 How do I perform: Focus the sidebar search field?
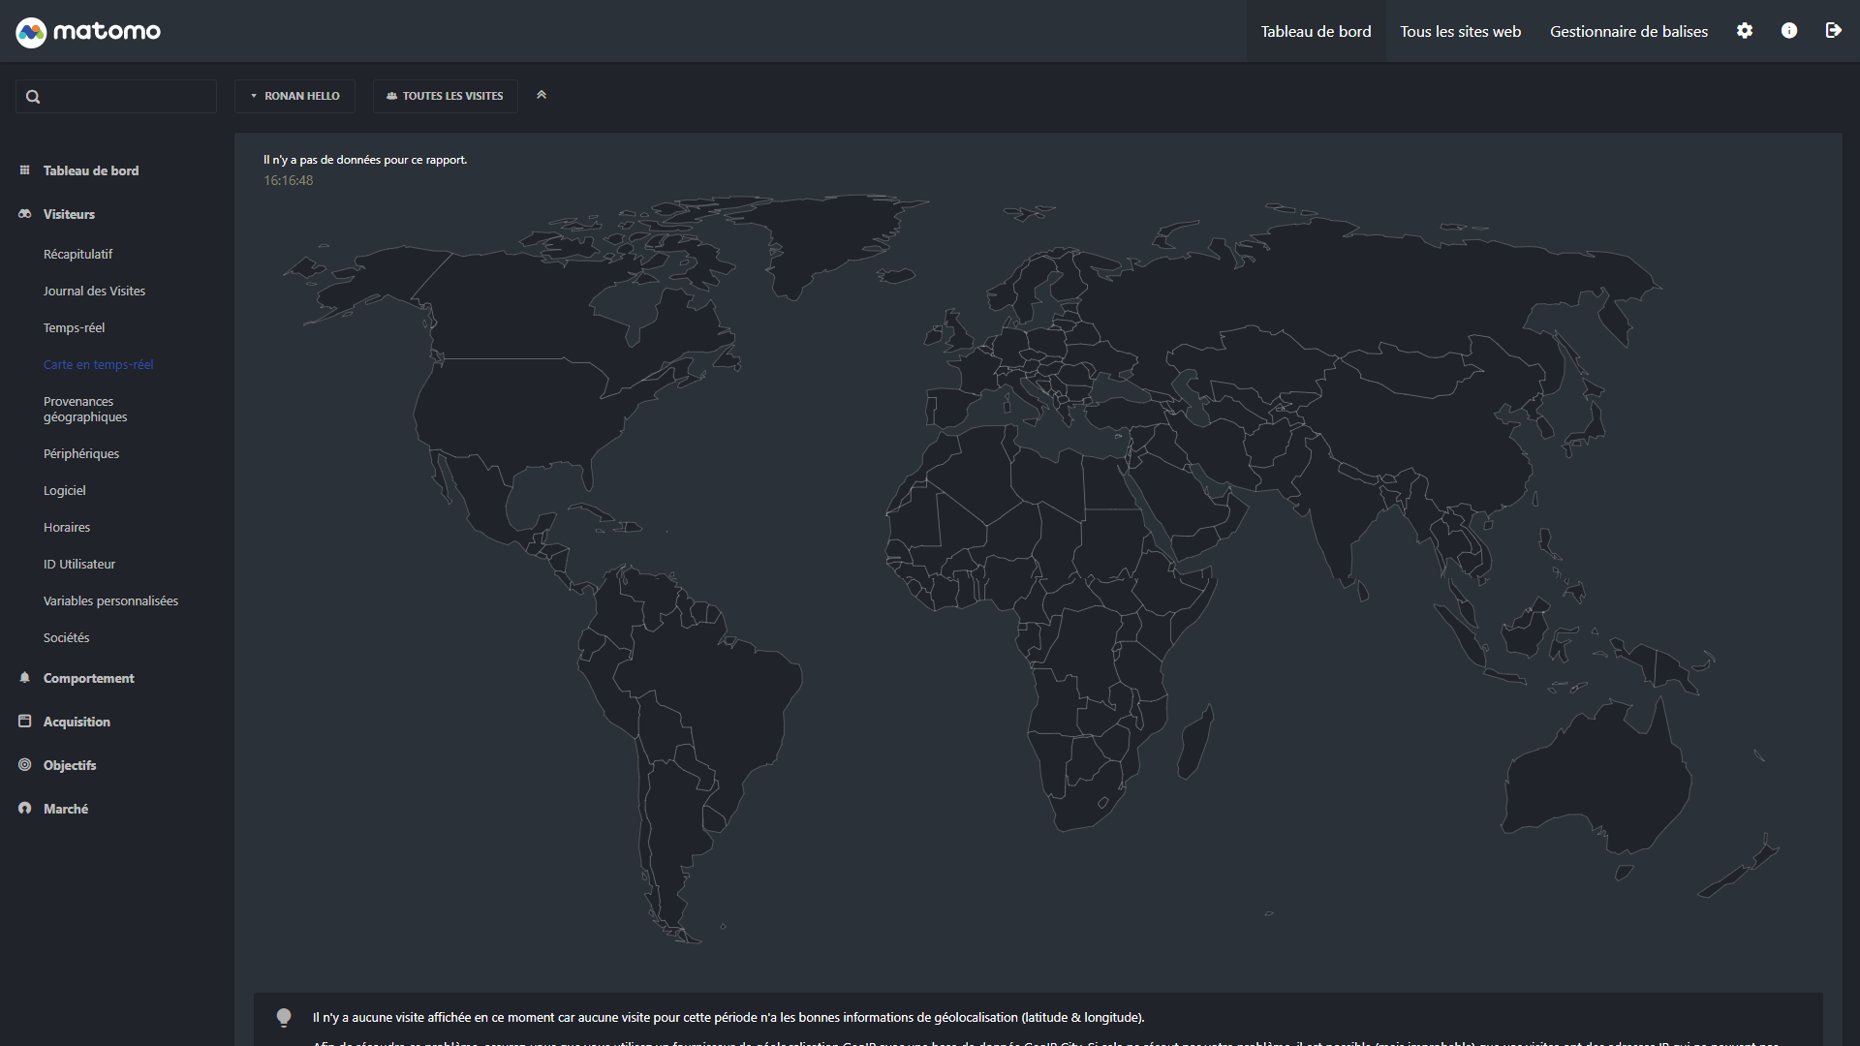coord(126,97)
